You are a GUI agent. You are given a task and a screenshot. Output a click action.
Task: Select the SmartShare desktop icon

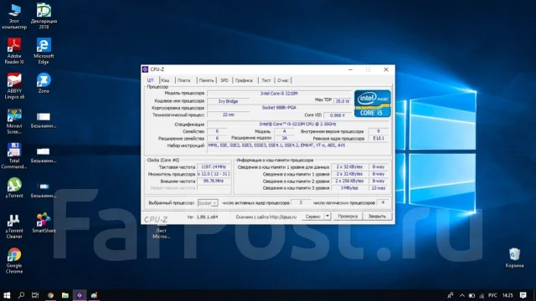click(x=44, y=222)
